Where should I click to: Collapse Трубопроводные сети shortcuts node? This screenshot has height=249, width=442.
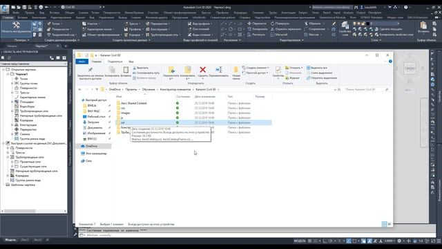point(8,157)
